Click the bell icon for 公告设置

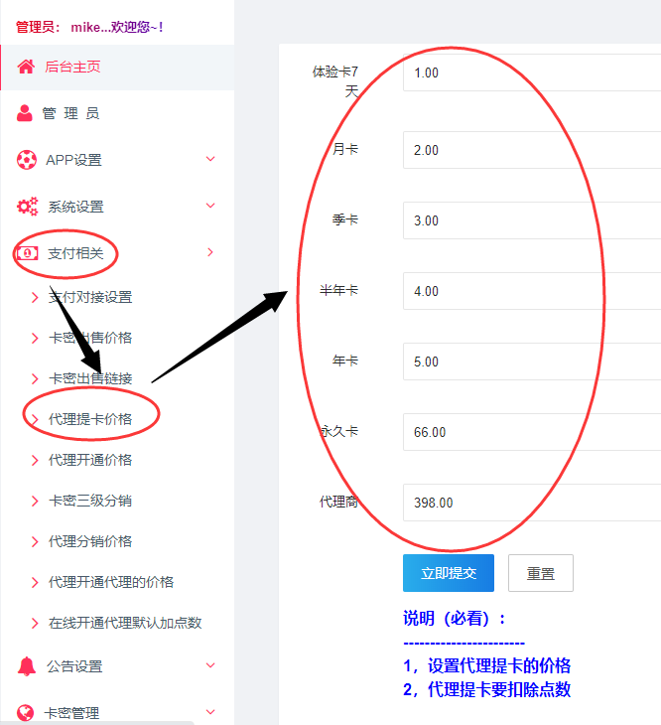[27, 666]
